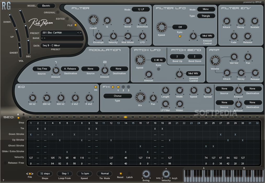Click the Swing knob

click(x=146, y=174)
